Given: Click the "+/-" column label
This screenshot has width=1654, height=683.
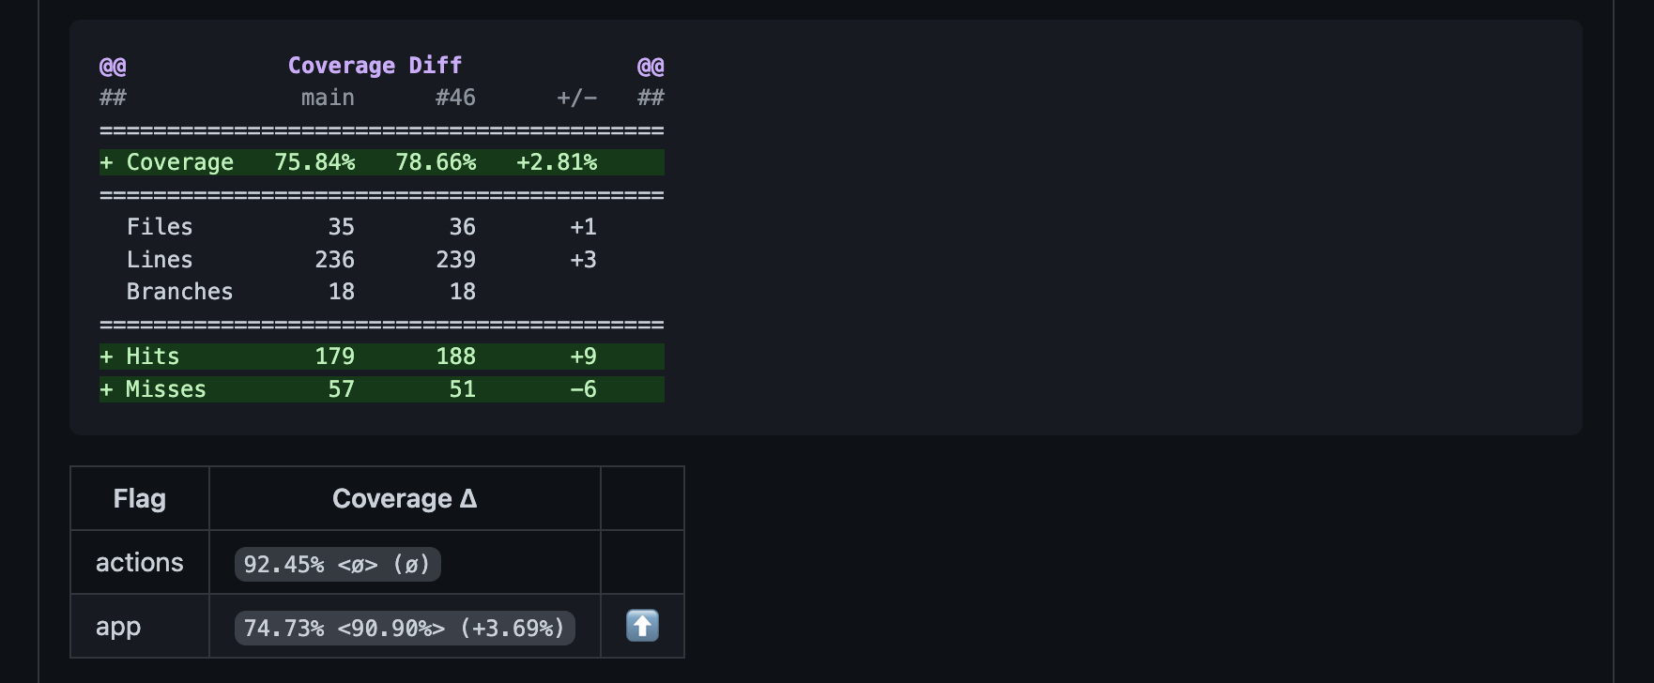Looking at the screenshot, I should point(576,98).
